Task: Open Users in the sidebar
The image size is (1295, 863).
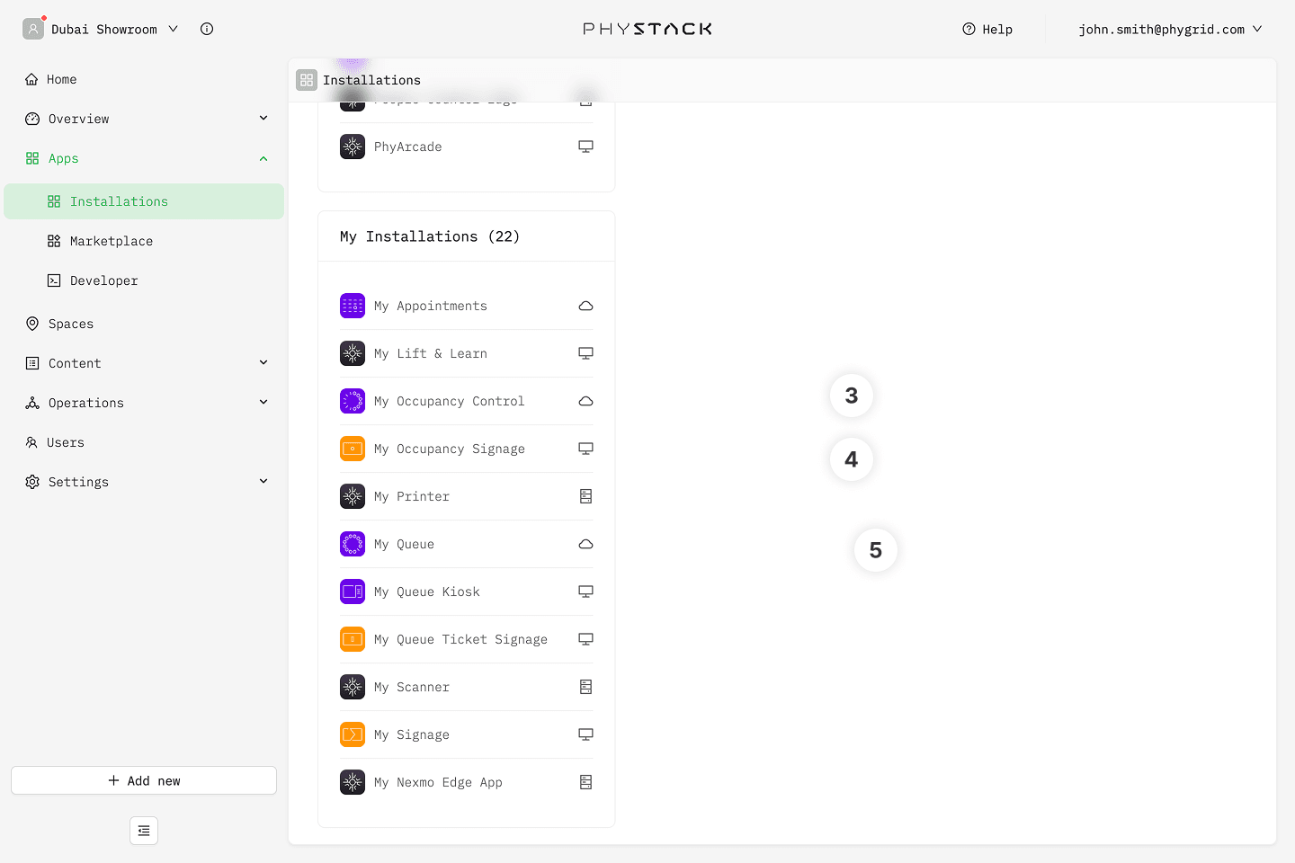Action: pos(144,442)
